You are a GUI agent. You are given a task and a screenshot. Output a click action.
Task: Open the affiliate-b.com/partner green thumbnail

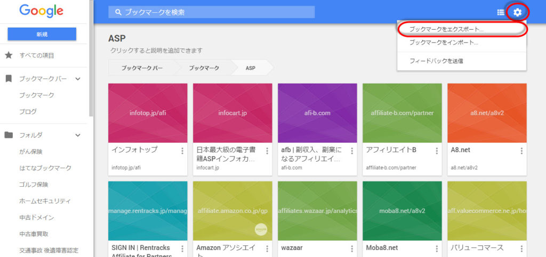pyautogui.click(x=402, y=113)
